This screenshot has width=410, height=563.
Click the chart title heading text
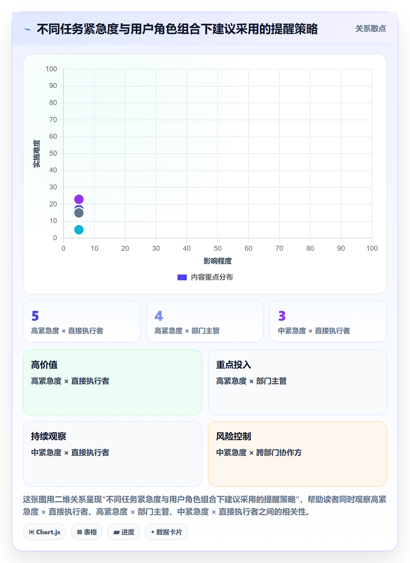coord(177,29)
